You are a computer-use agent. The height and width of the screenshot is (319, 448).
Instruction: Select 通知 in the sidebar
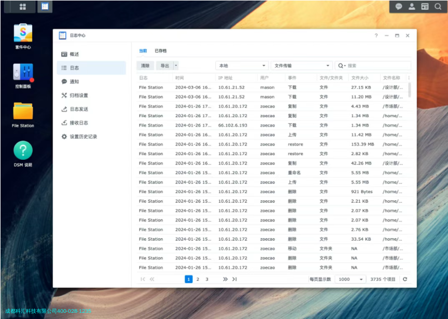coord(75,81)
